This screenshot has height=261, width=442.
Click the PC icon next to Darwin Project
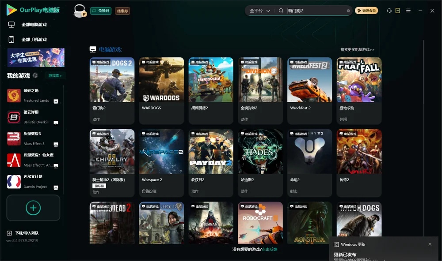click(56, 188)
